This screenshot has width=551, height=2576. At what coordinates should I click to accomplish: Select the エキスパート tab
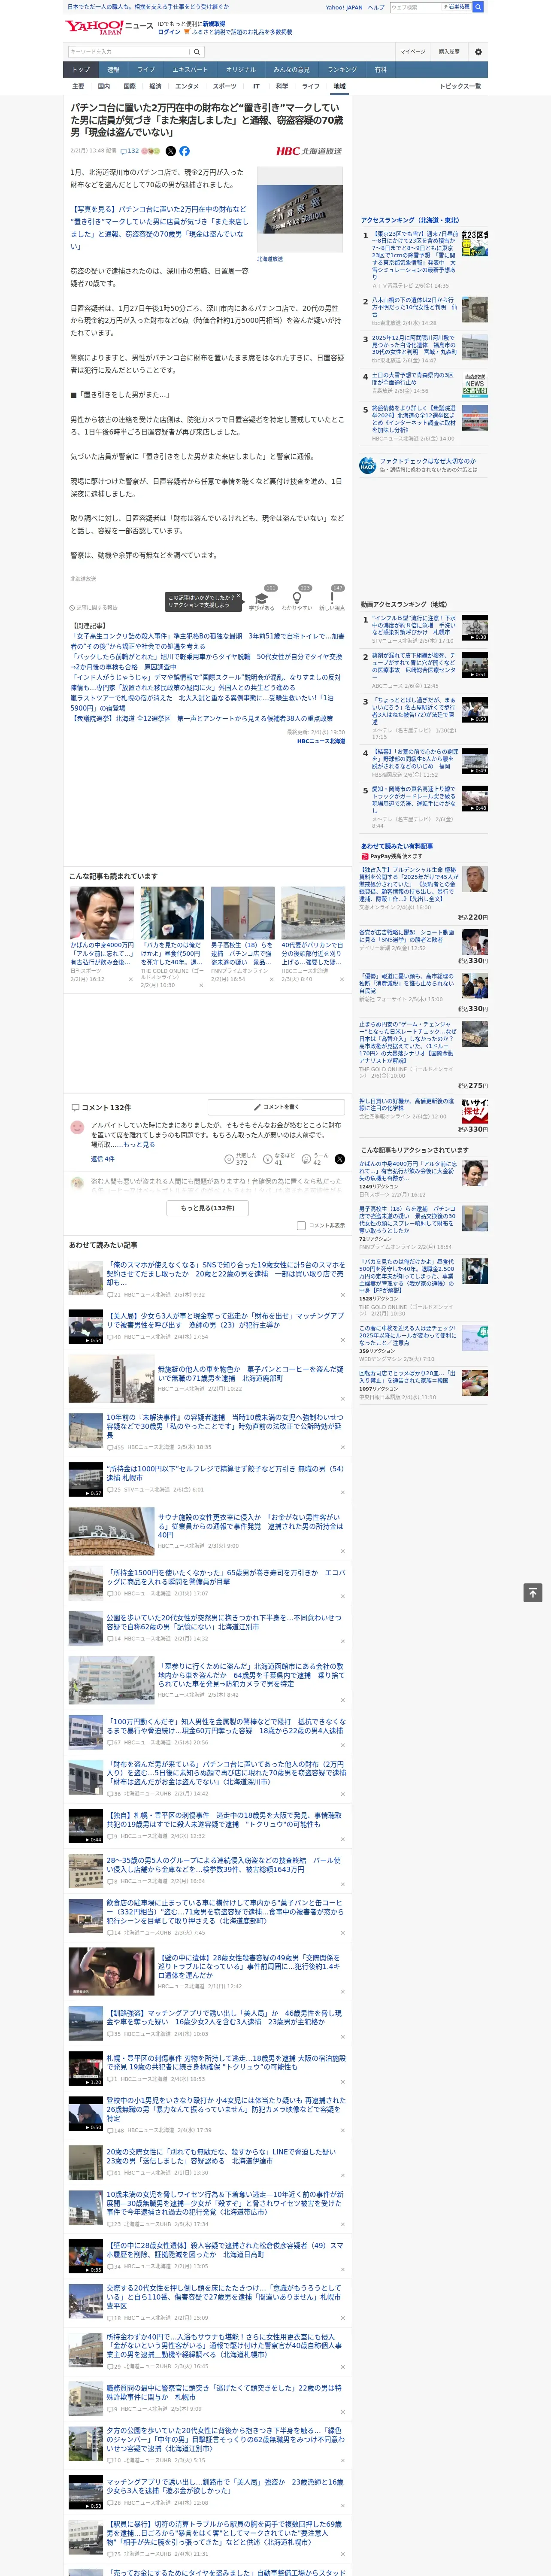(x=190, y=70)
